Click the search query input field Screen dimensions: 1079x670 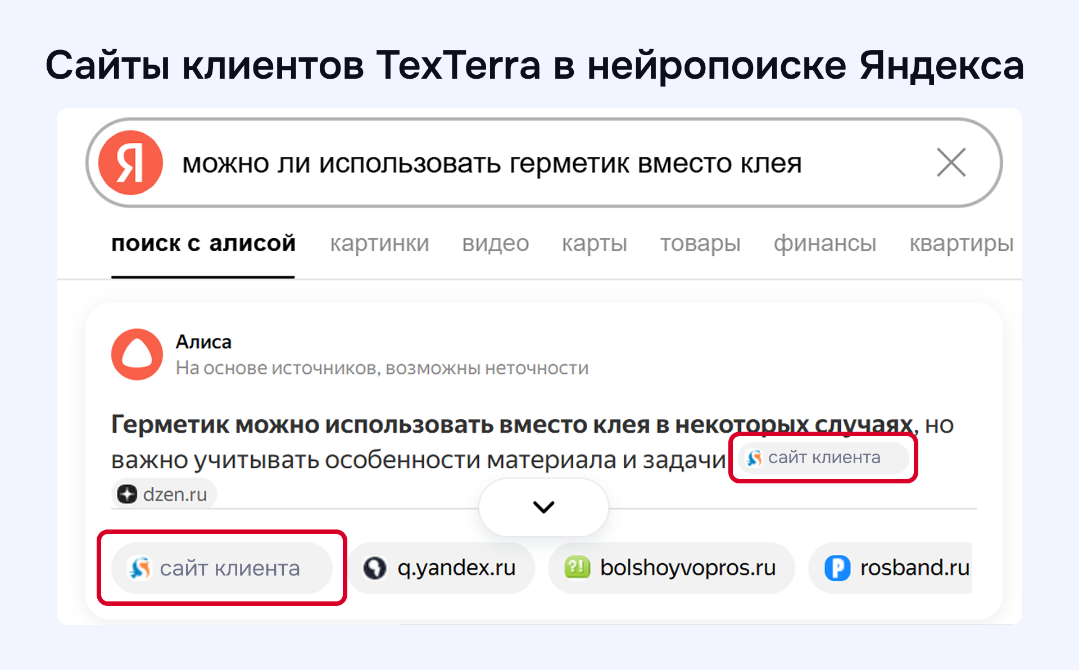(x=492, y=164)
